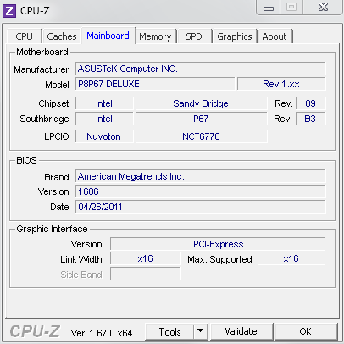Click the Chipset Intel vendor field
Screen dimensions: 344x344
click(x=104, y=103)
